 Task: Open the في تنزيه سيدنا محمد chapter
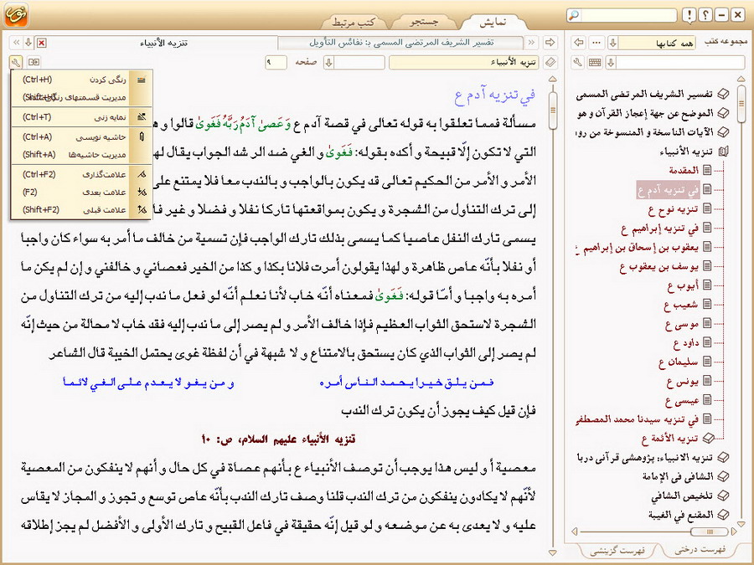[644, 419]
